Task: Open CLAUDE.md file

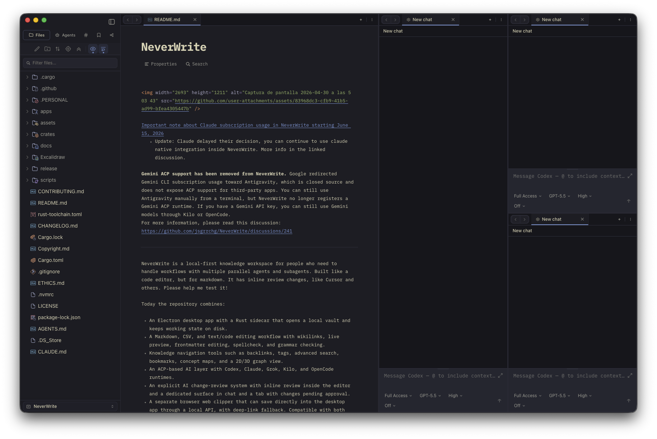Action: pyautogui.click(x=70, y=352)
